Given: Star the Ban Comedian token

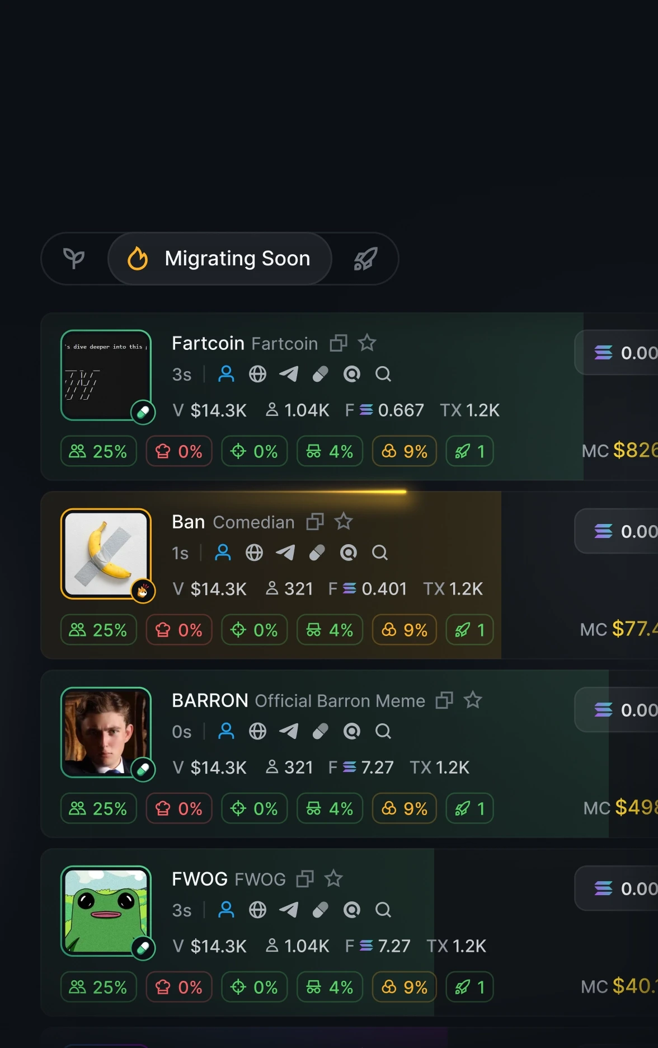Looking at the screenshot, I should pos(344,521).
